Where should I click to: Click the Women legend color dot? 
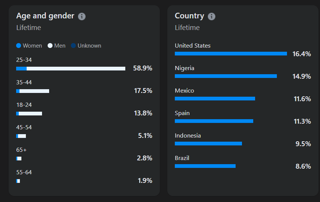pos(19,46)
